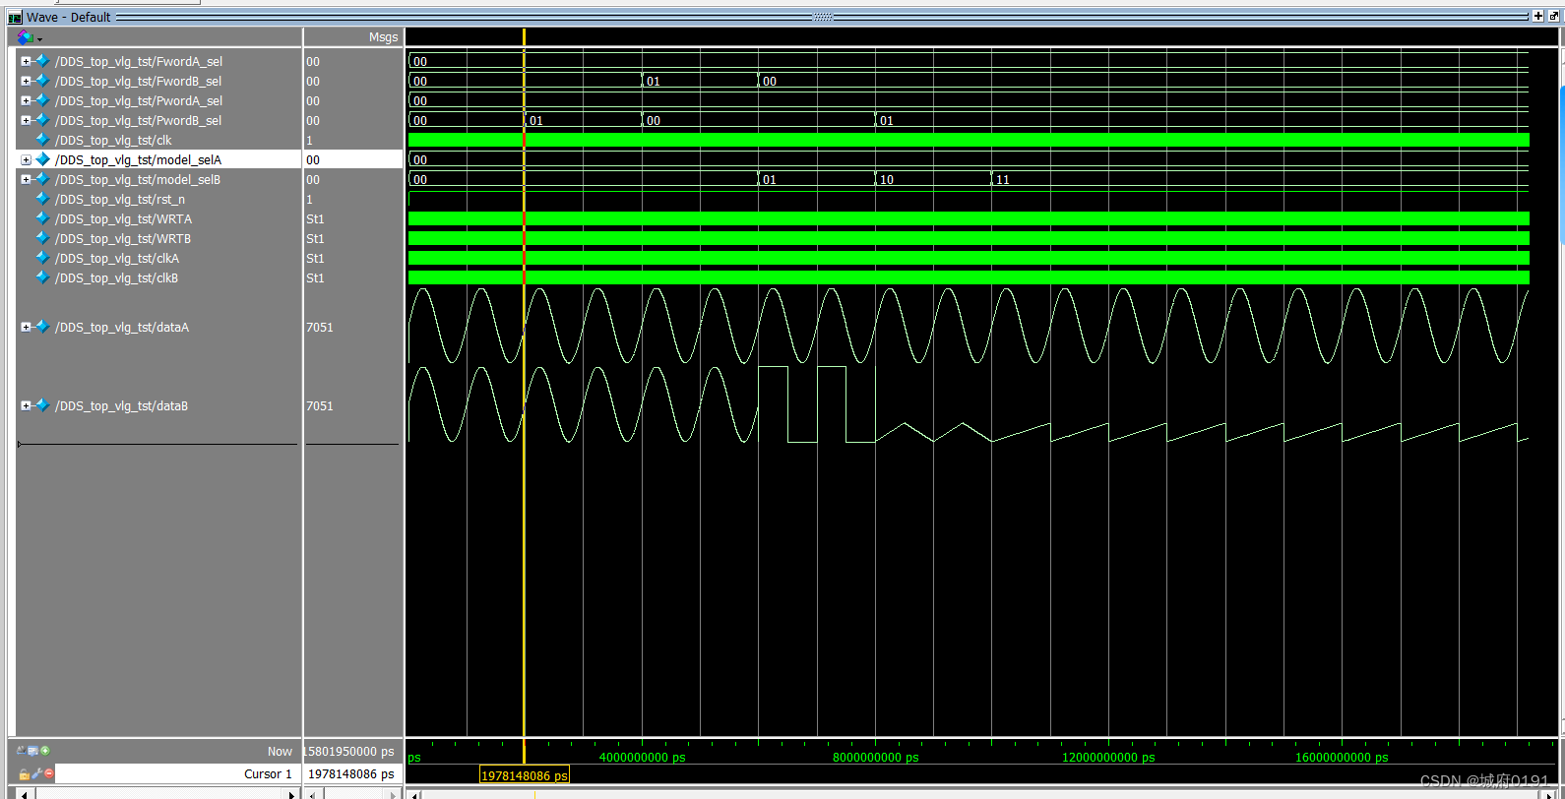
Task: Click names pane scrollbar right arrow
Action: (x=291, y=794)
